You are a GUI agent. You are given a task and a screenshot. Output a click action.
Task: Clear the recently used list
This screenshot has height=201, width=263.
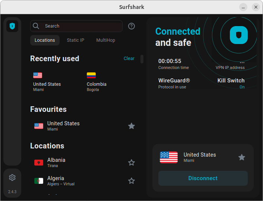[129, 59]
